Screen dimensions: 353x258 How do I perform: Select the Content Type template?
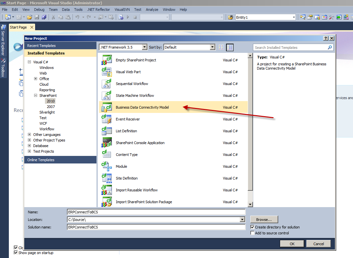173,155
